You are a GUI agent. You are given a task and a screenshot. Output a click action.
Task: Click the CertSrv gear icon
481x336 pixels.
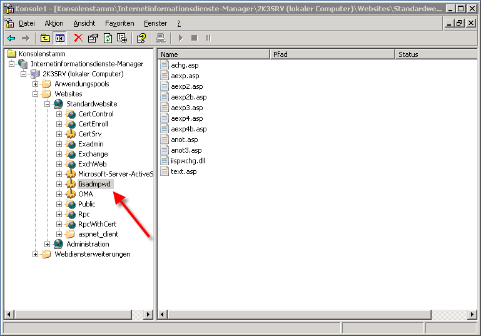(71, 134)
